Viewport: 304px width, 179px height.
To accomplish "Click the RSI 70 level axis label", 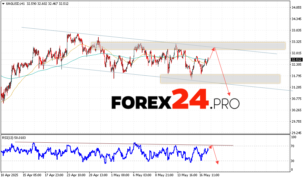I will [x=293, y=146].
